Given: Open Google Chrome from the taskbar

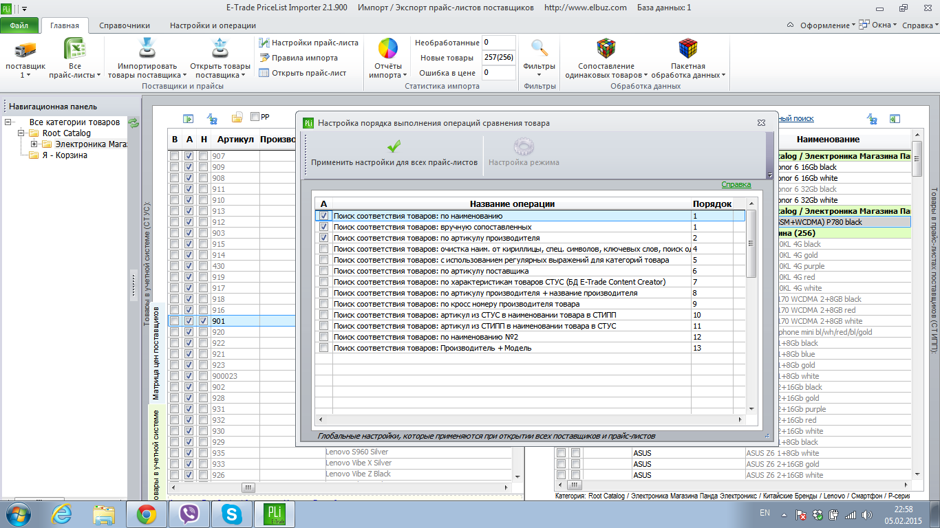Looking at the screenshot, I should 145,514.
